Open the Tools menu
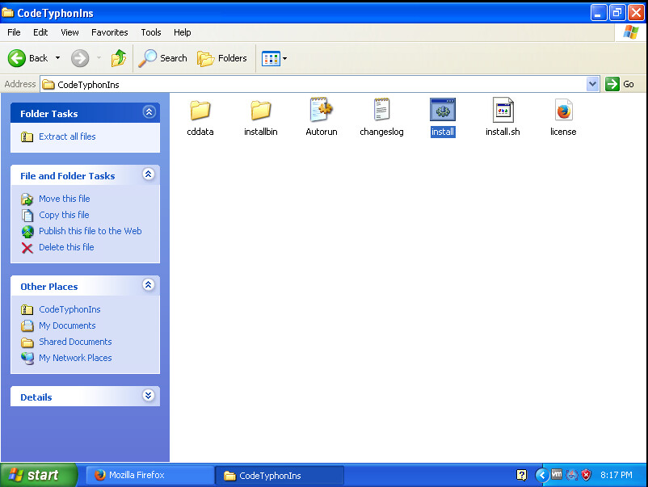The width and height of the screenshot is (648, 487). (x=151, y=32)
